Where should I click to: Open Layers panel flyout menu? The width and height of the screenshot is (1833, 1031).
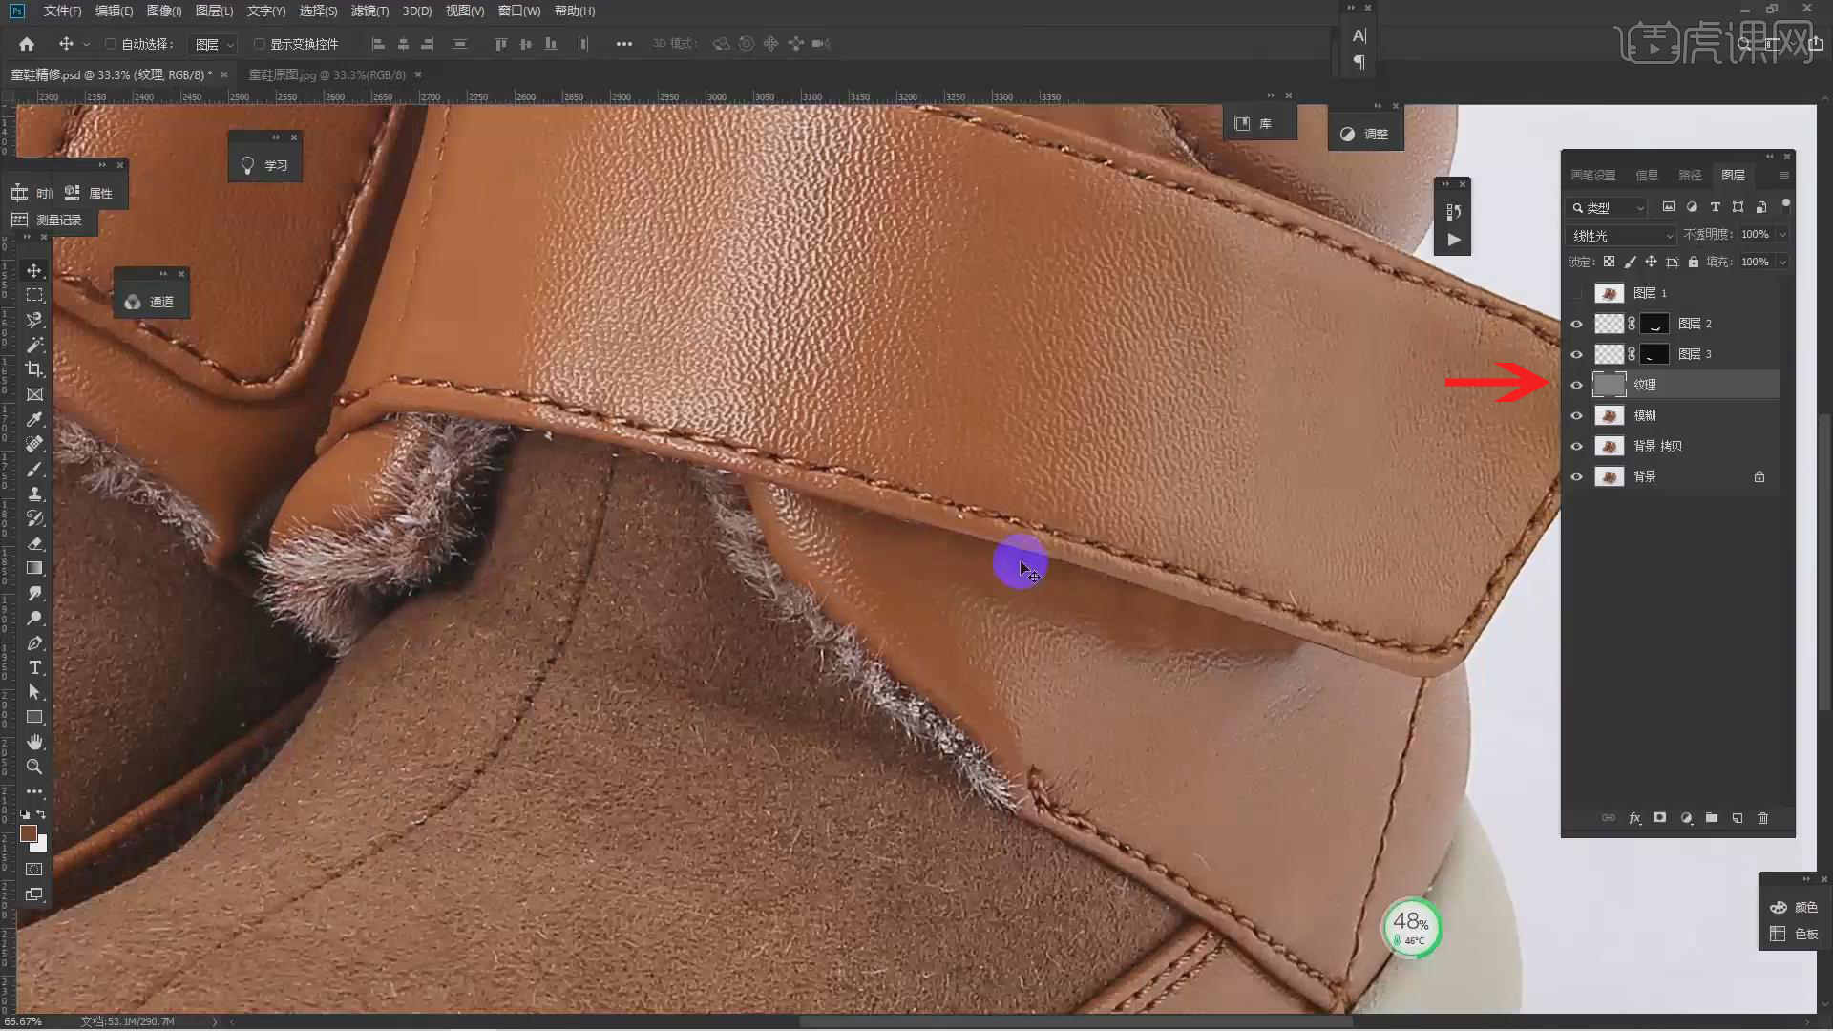coord(1783,175)
